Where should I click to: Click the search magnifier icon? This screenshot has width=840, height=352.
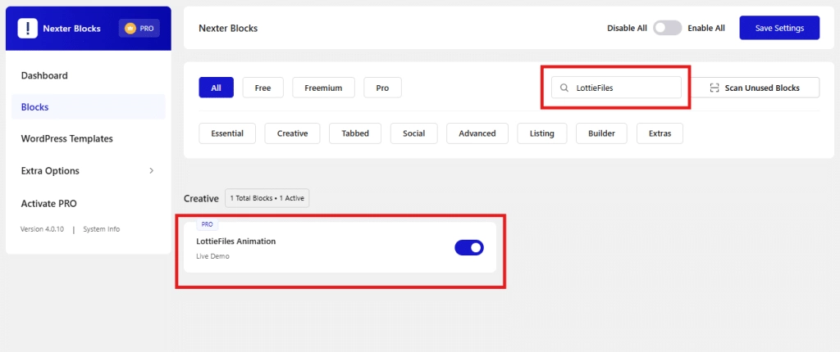tap(564, 88)
